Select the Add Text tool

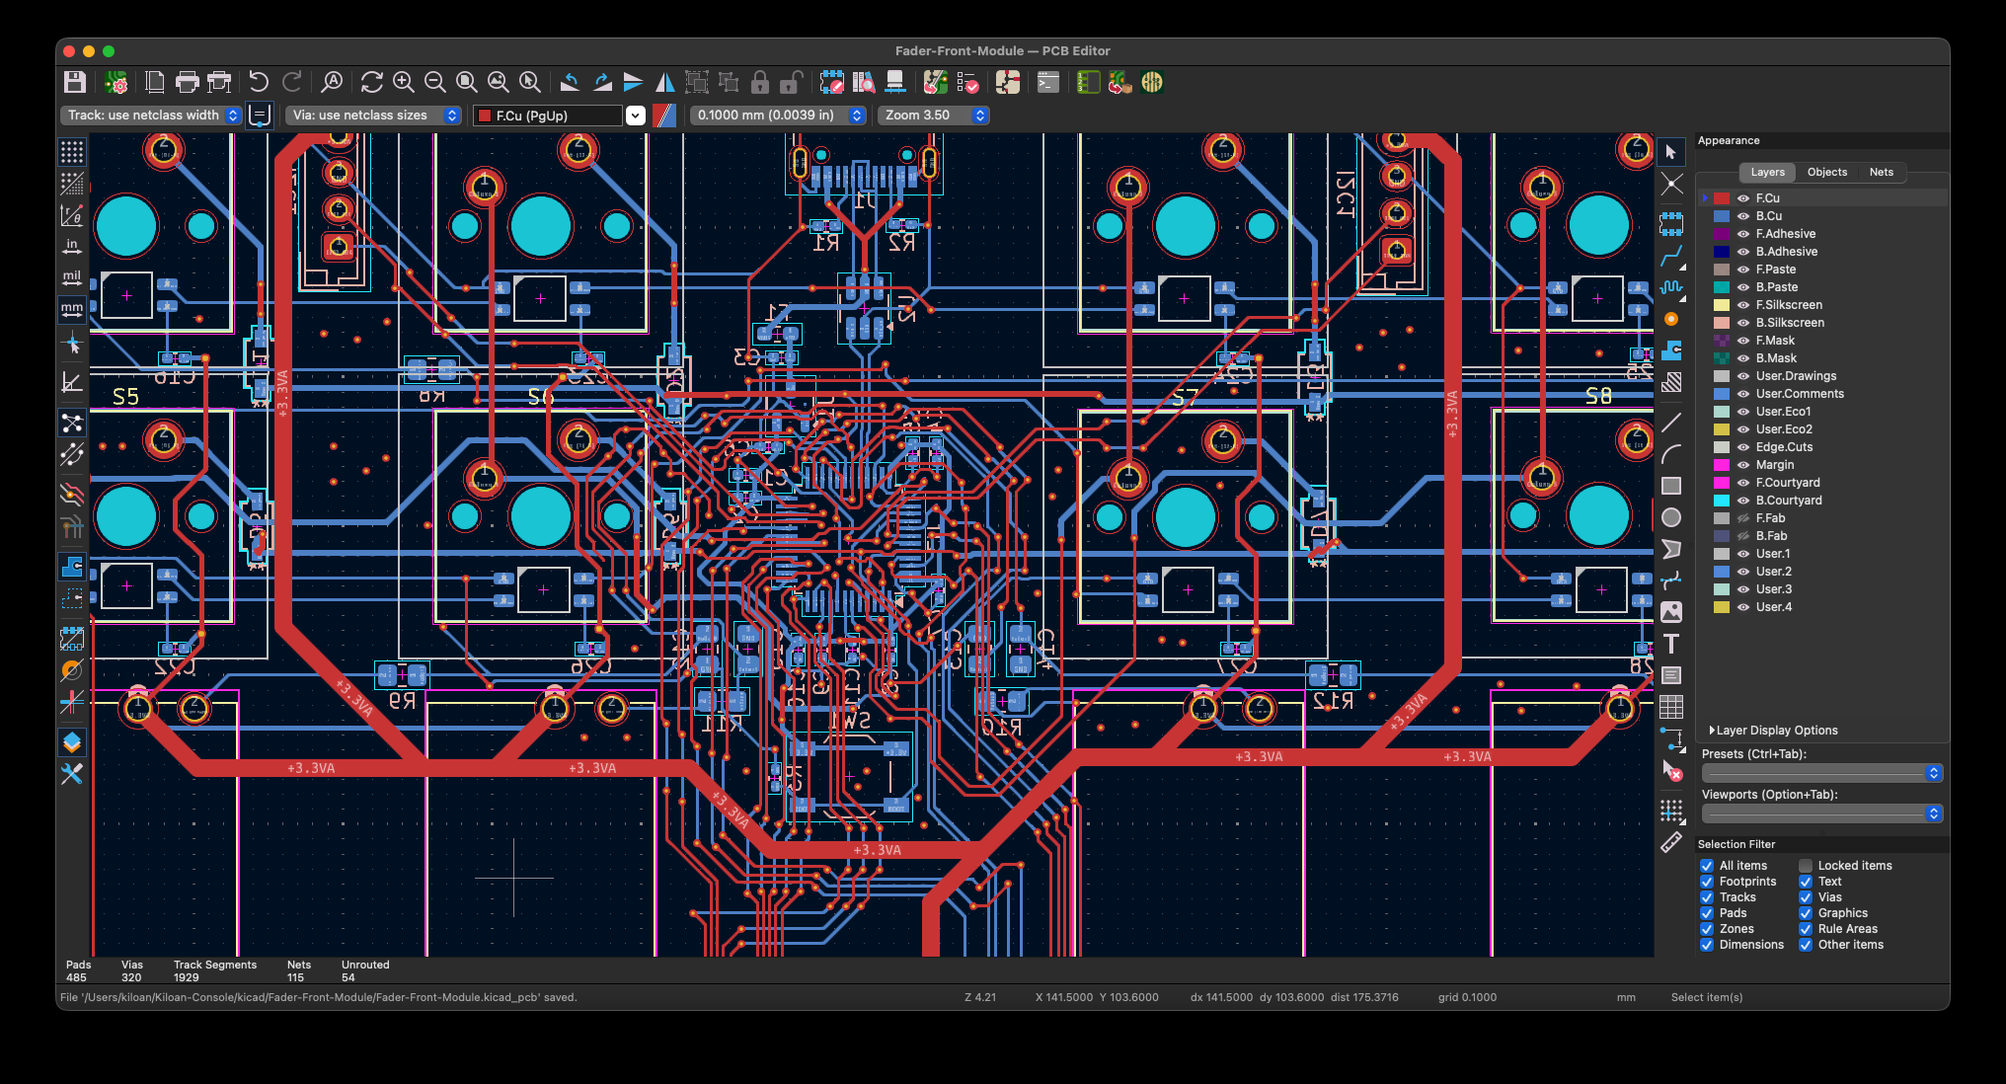(x=1670, y=644)
